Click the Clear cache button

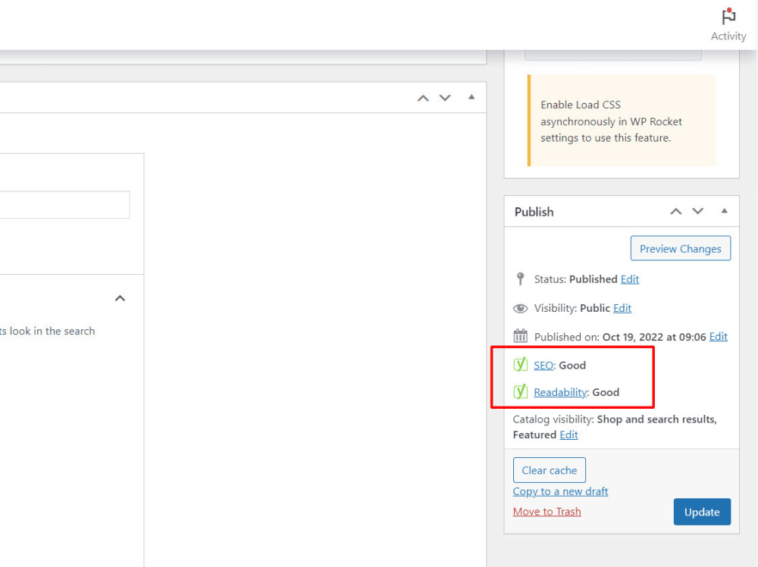pyautogui.click(x=549, y=470)
